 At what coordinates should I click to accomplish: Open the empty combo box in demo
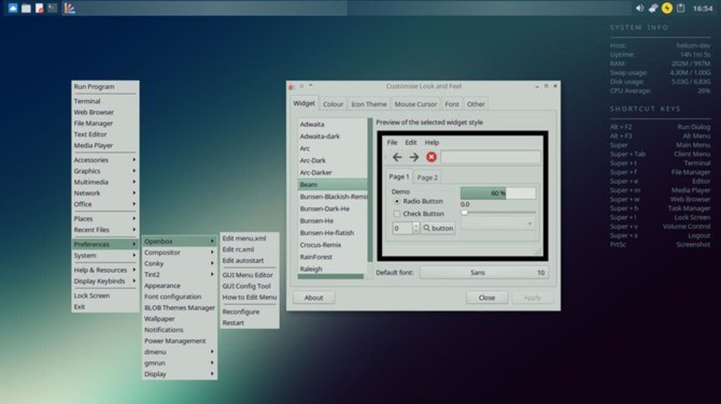[498, 224]
